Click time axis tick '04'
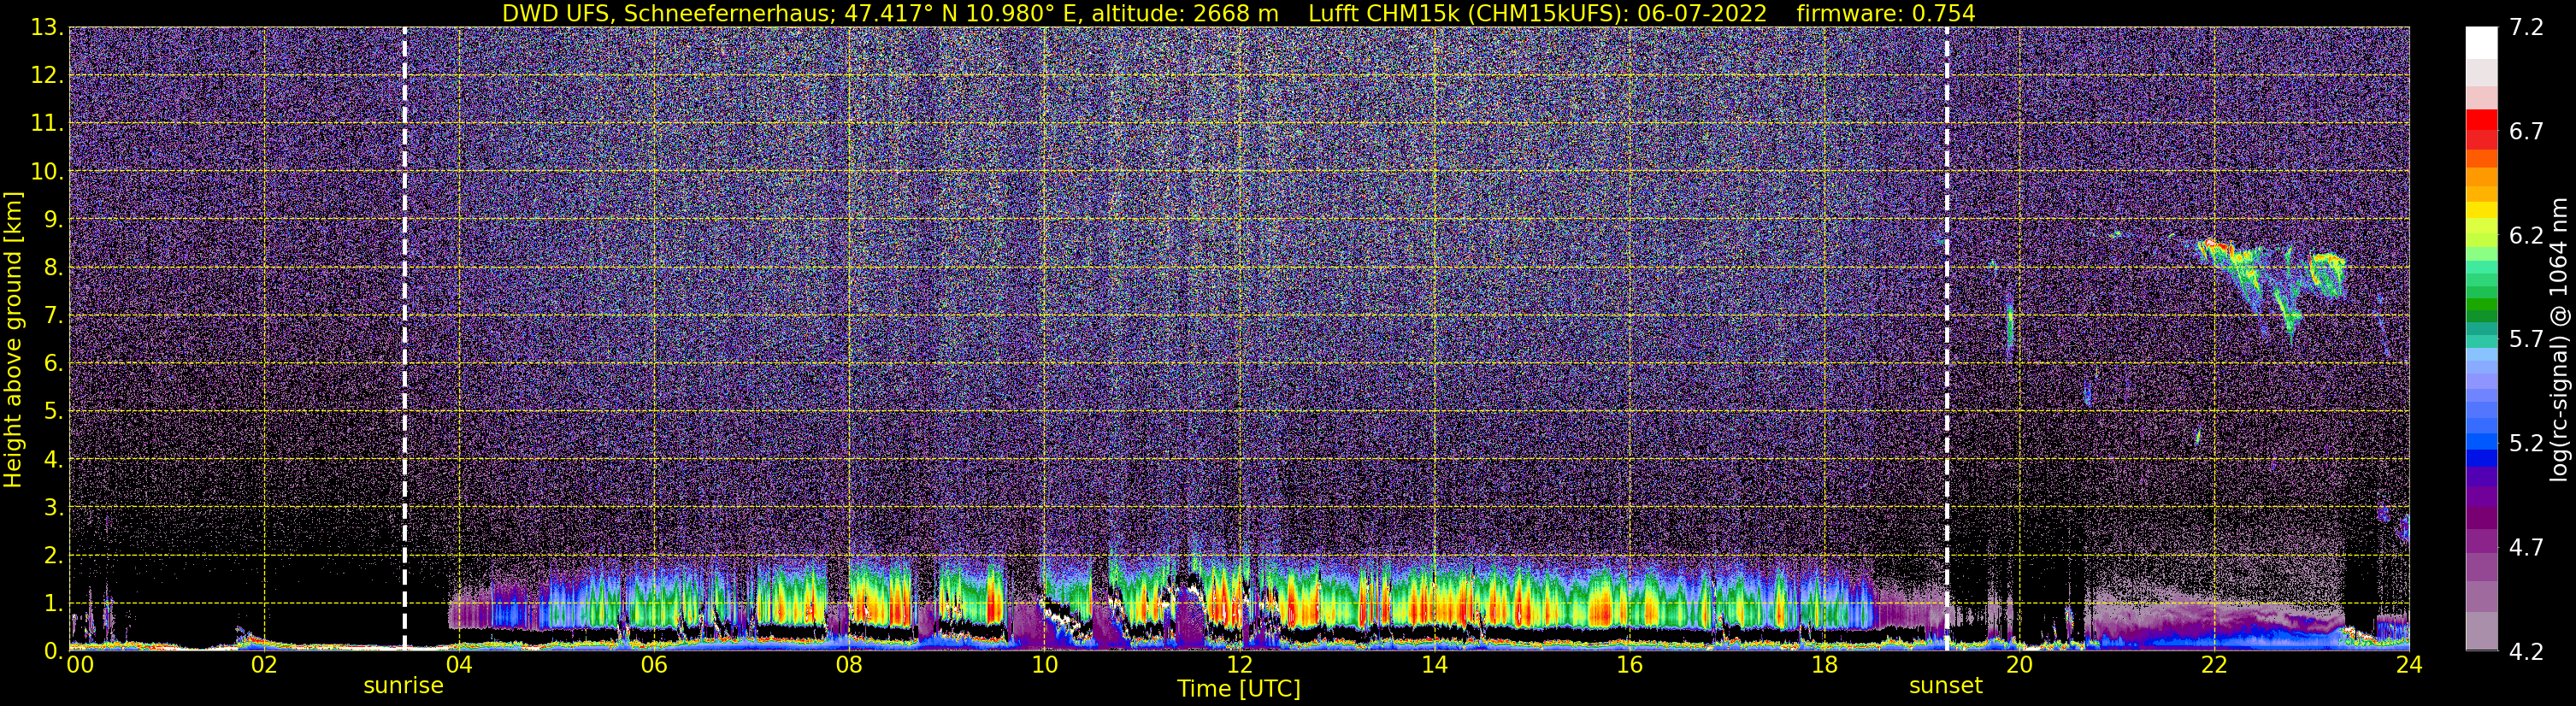 pyautogui.click(x=458, y=665)
